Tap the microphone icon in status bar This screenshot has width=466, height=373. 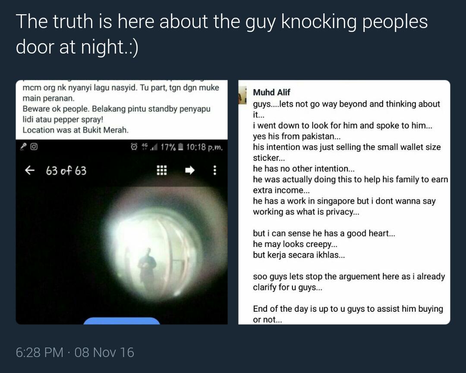coord(23,147)
